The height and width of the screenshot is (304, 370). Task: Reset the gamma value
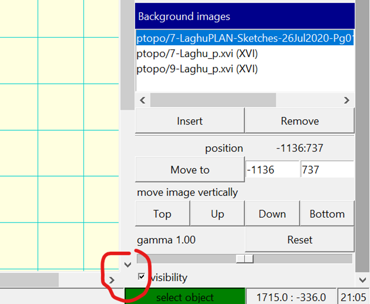(x=300, y=239)
